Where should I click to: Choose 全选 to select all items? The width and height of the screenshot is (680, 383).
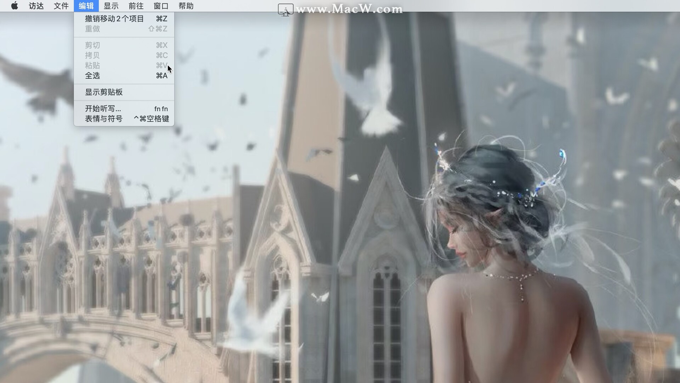[92, 76]
